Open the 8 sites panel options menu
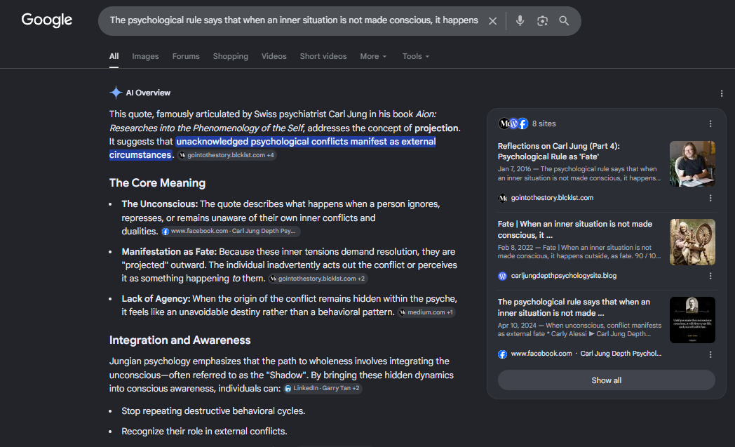Viewport: 735px width, 447px height. pyautogui.click(x=710, y=124)
